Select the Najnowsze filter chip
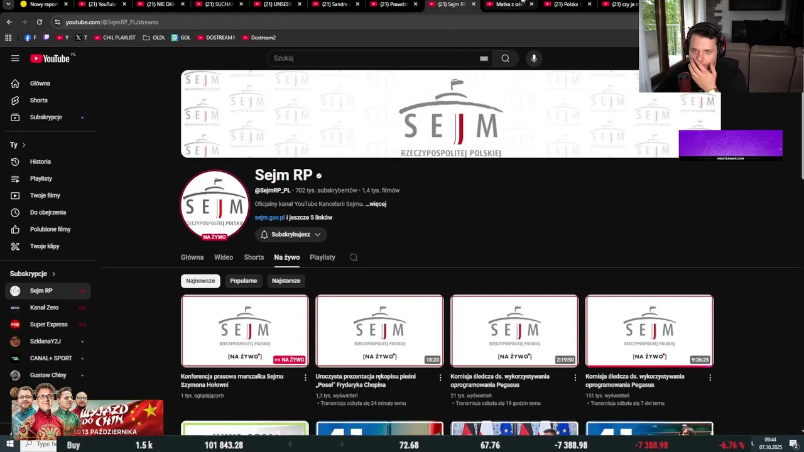Image resolution: width=804 pixels, height=452 pixels. (x=200, y=281)
